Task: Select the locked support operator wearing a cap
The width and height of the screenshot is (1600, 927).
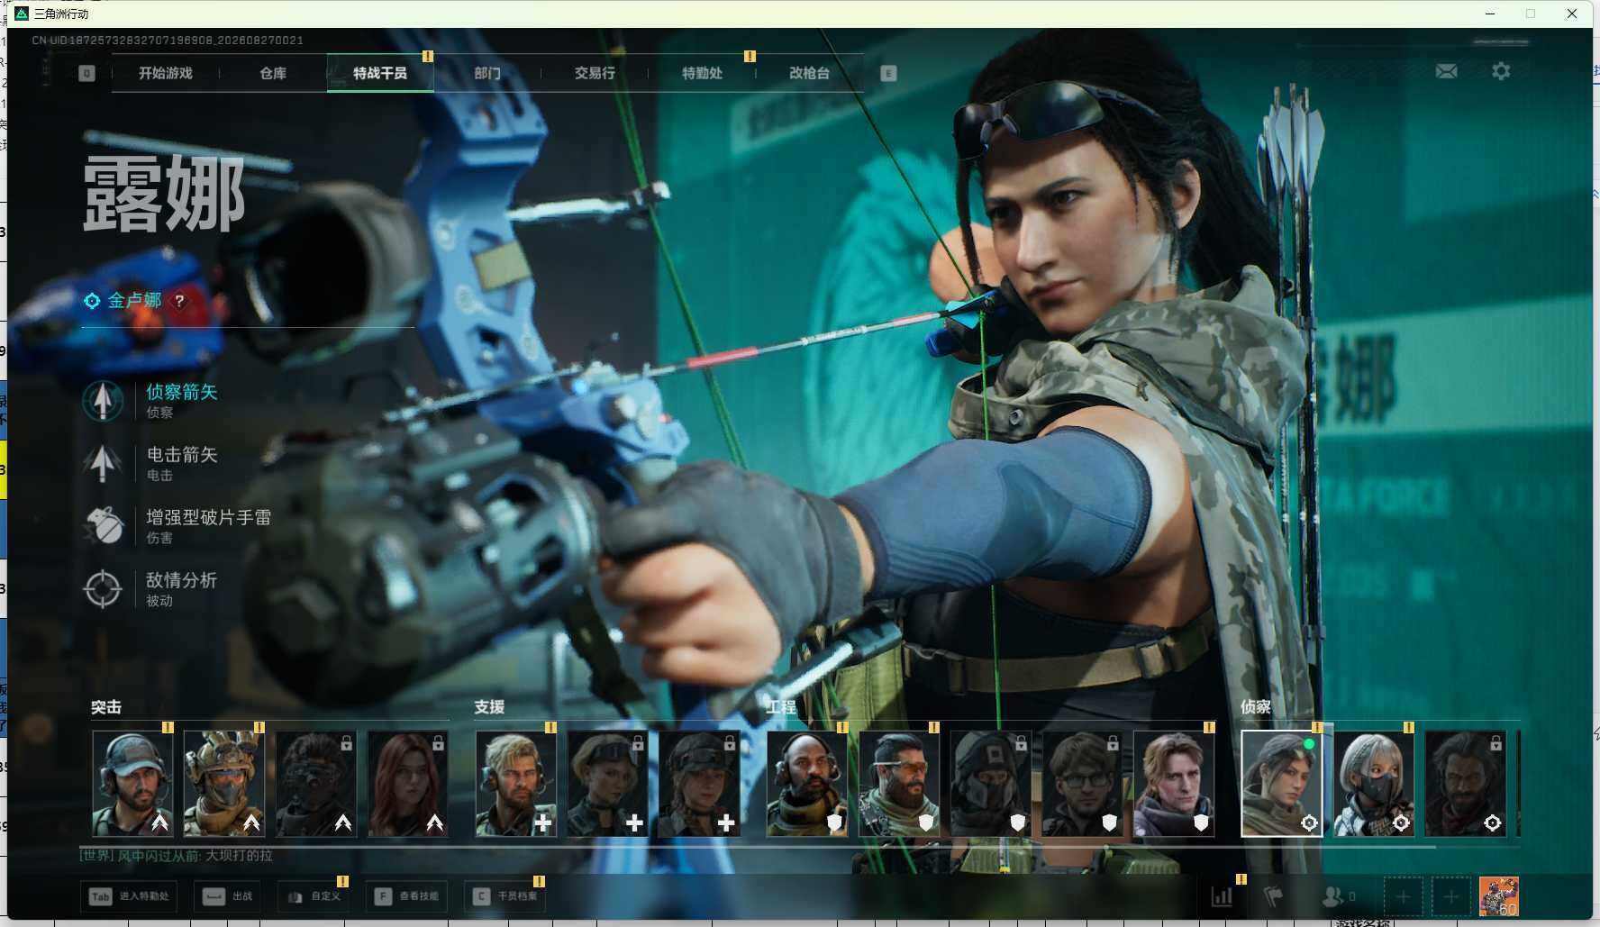Action: [x=700, y=784]
